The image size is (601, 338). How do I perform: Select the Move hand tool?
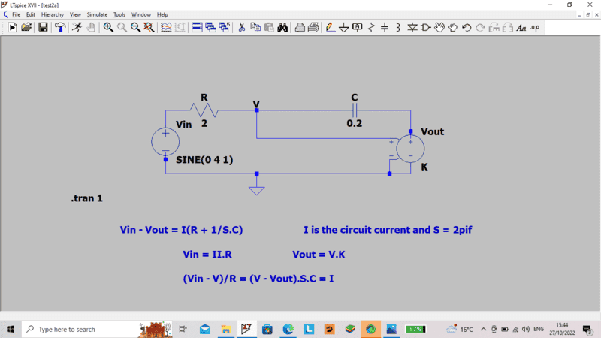(x=439, y=28)
